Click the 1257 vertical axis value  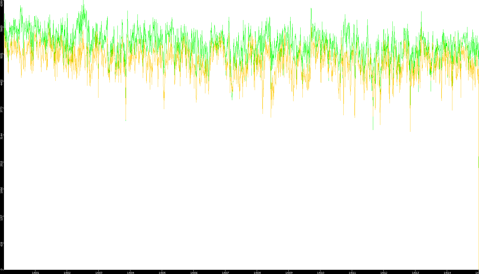tap(2, 217)
